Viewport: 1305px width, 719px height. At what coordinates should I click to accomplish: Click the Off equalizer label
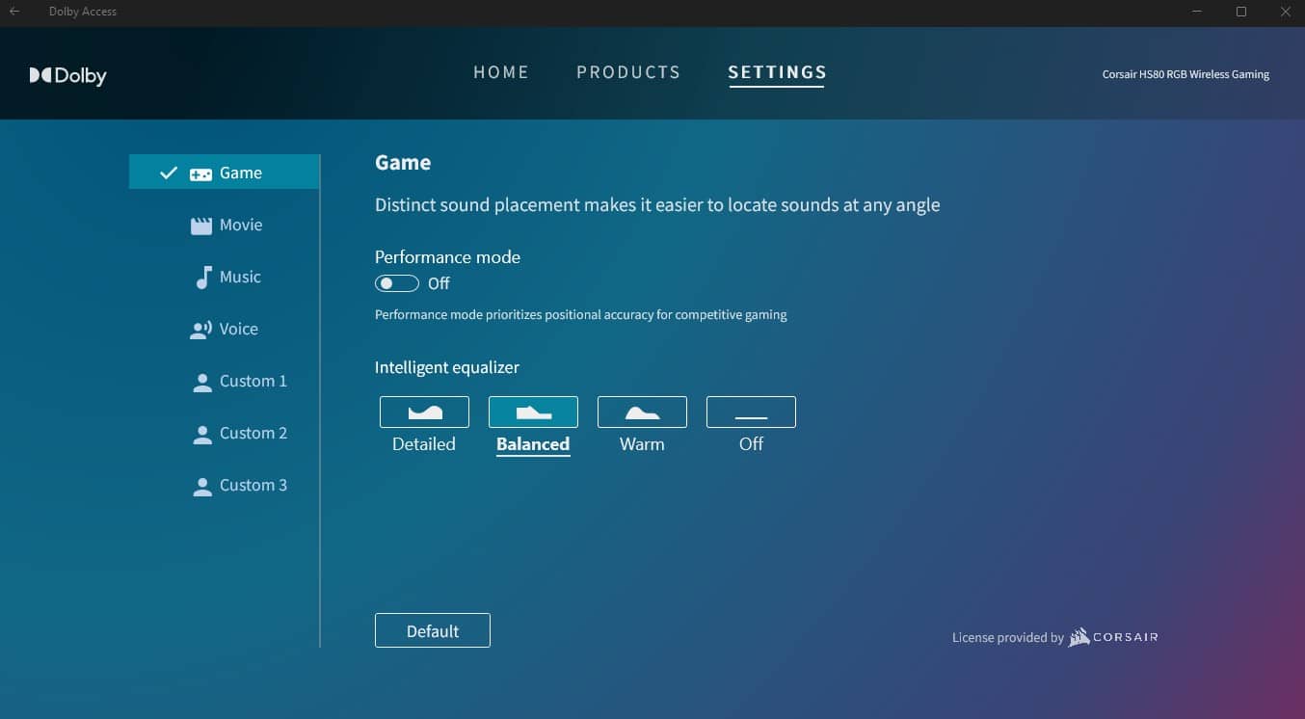click(x=751, y=444)
